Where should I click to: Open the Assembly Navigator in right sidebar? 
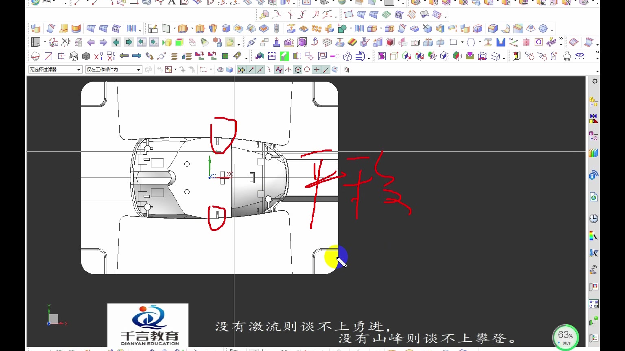click(x=594, y=102)
